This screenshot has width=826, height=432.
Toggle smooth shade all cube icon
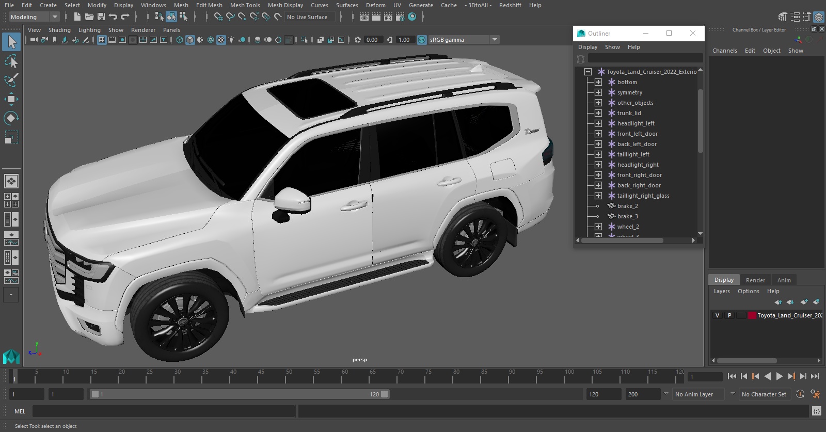point(190,40)
